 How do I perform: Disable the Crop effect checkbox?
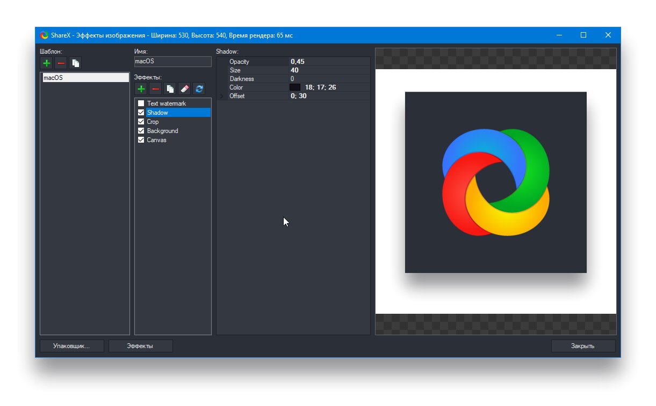click(141, 122)
